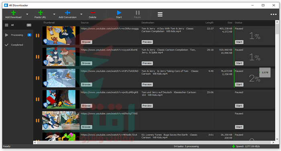Click Preview for Tom, Jerry, & Spike row
The image size is (281, 151).
(147, 63)
